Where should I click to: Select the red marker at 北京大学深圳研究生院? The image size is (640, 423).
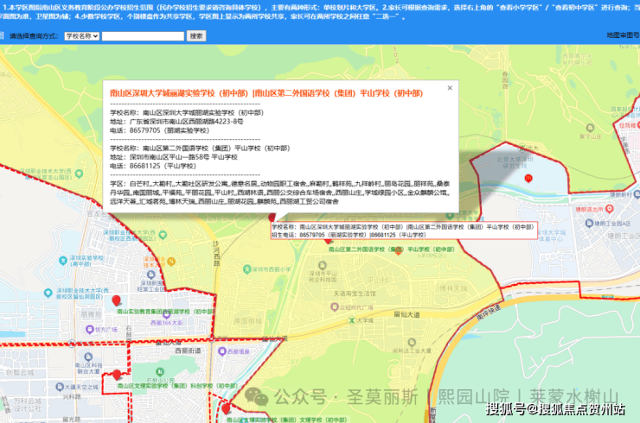tap(528, 179)
